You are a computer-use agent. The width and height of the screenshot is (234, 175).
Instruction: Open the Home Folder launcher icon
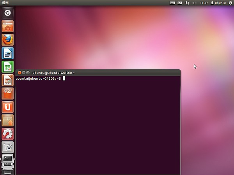pos(7,26)
